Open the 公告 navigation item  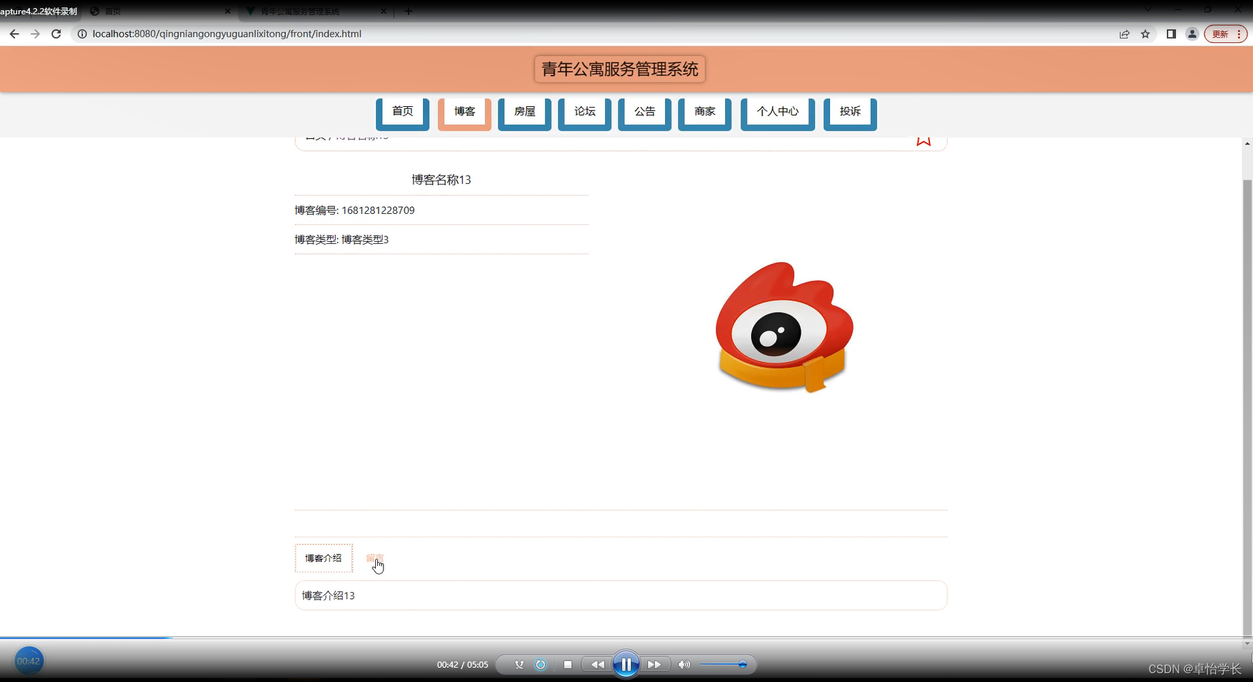(645, 113)
